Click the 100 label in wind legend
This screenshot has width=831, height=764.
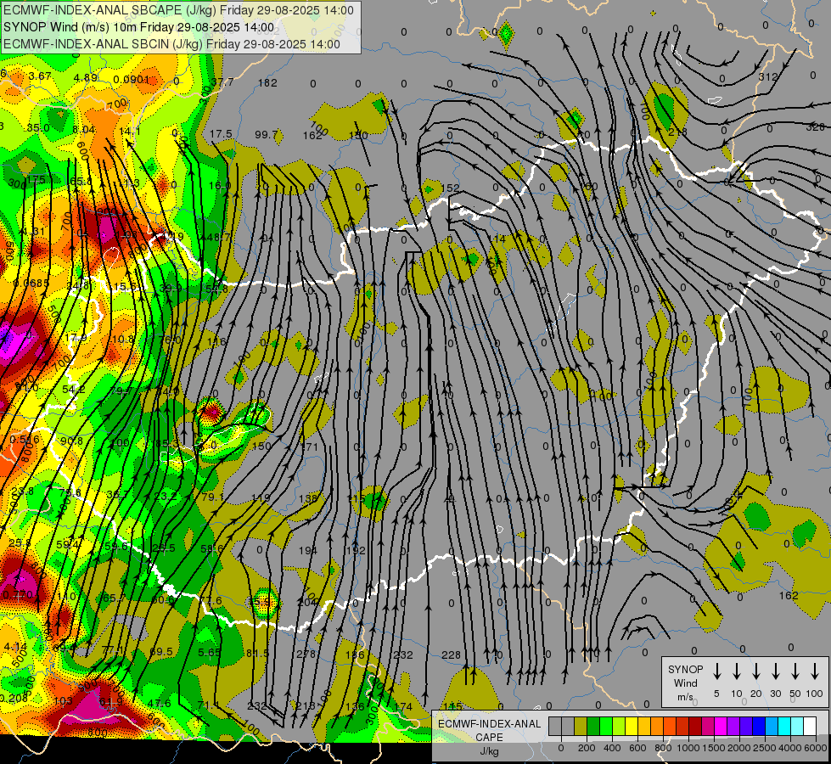[815, 694]
